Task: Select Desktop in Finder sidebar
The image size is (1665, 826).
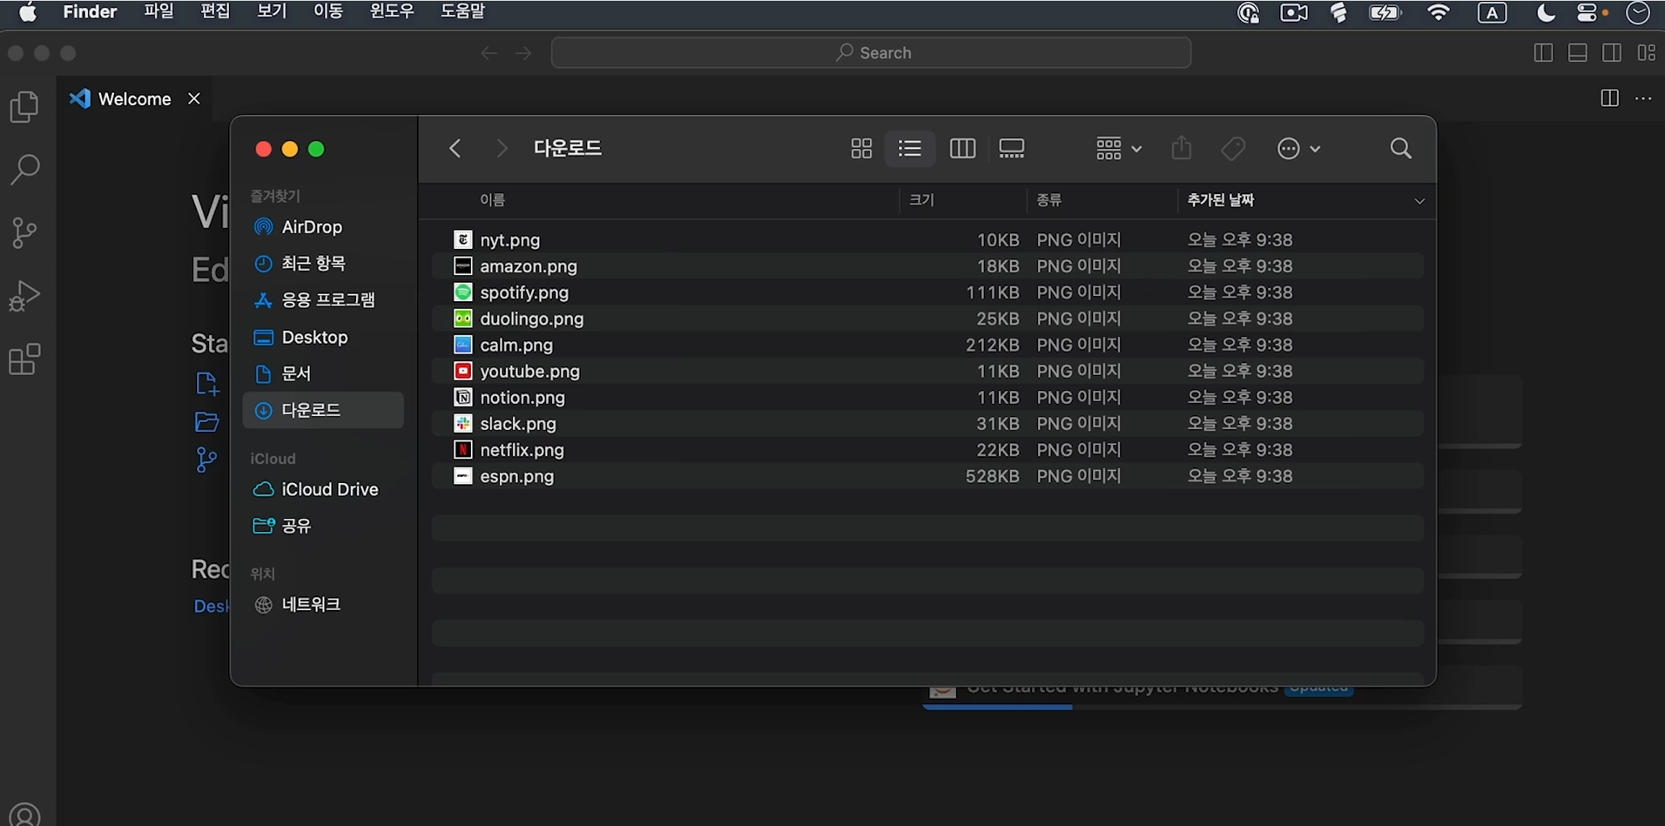Action: pos(323,337)
